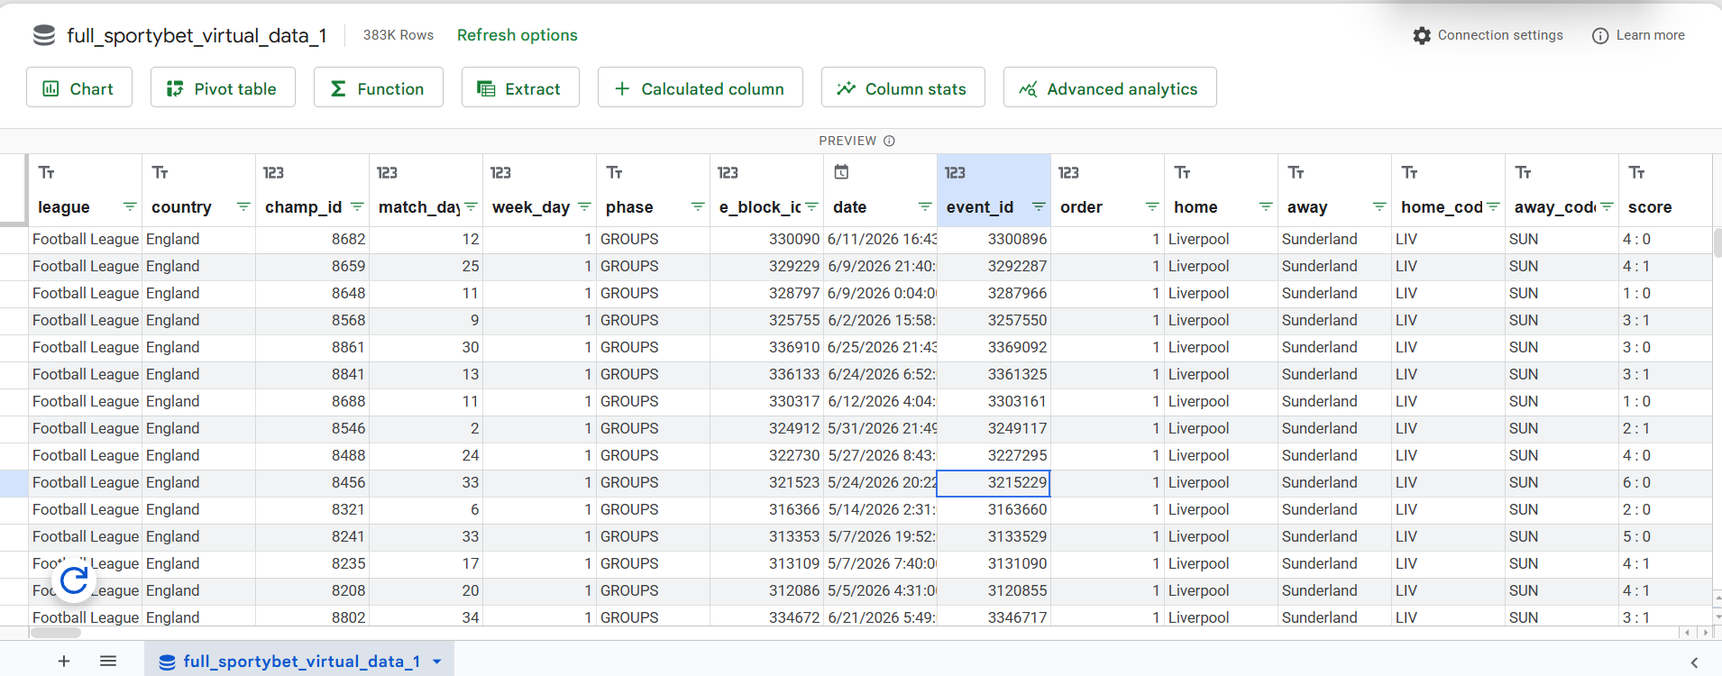Viewport: 1722px width, 676px height.
Task: Open filter menu for country column
Action: pos(243,207)
